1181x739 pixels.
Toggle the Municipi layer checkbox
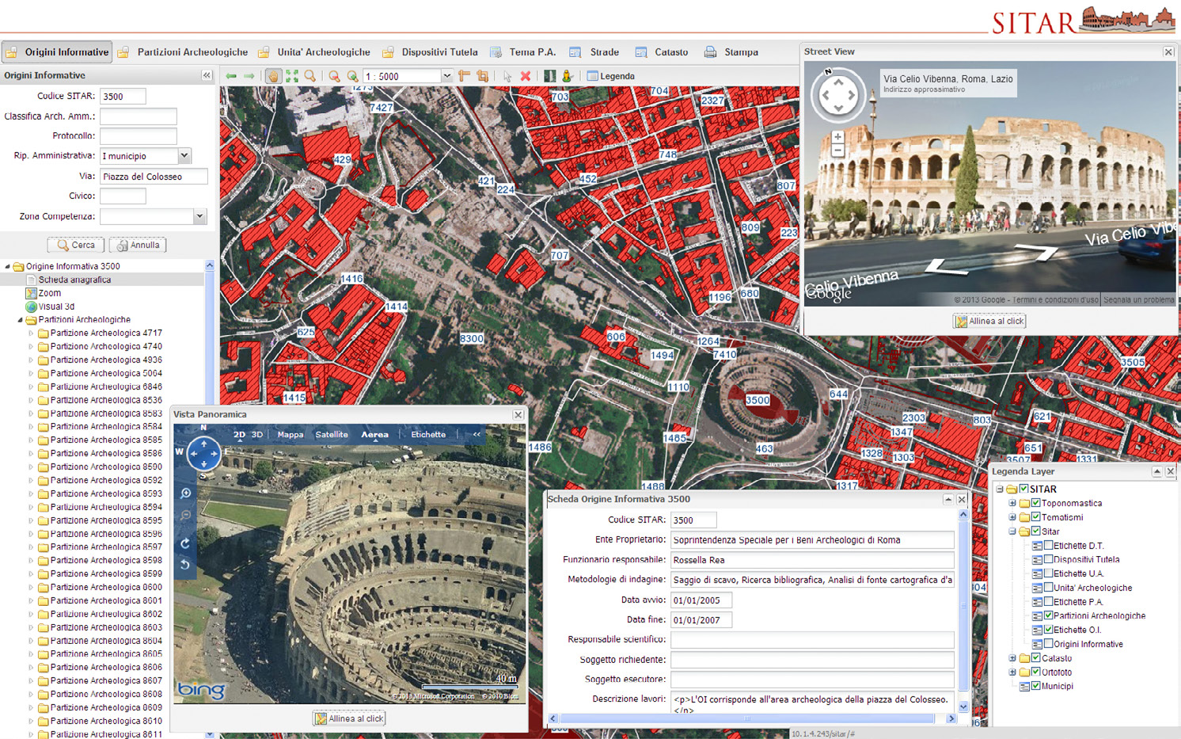coord(1035,686)
